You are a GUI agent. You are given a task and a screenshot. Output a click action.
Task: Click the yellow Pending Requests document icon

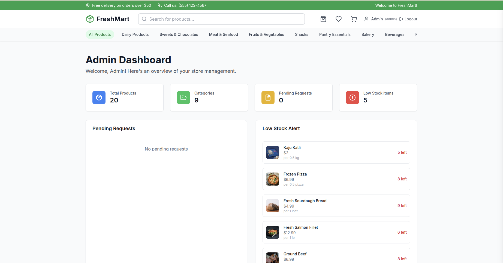coord(268,98)
